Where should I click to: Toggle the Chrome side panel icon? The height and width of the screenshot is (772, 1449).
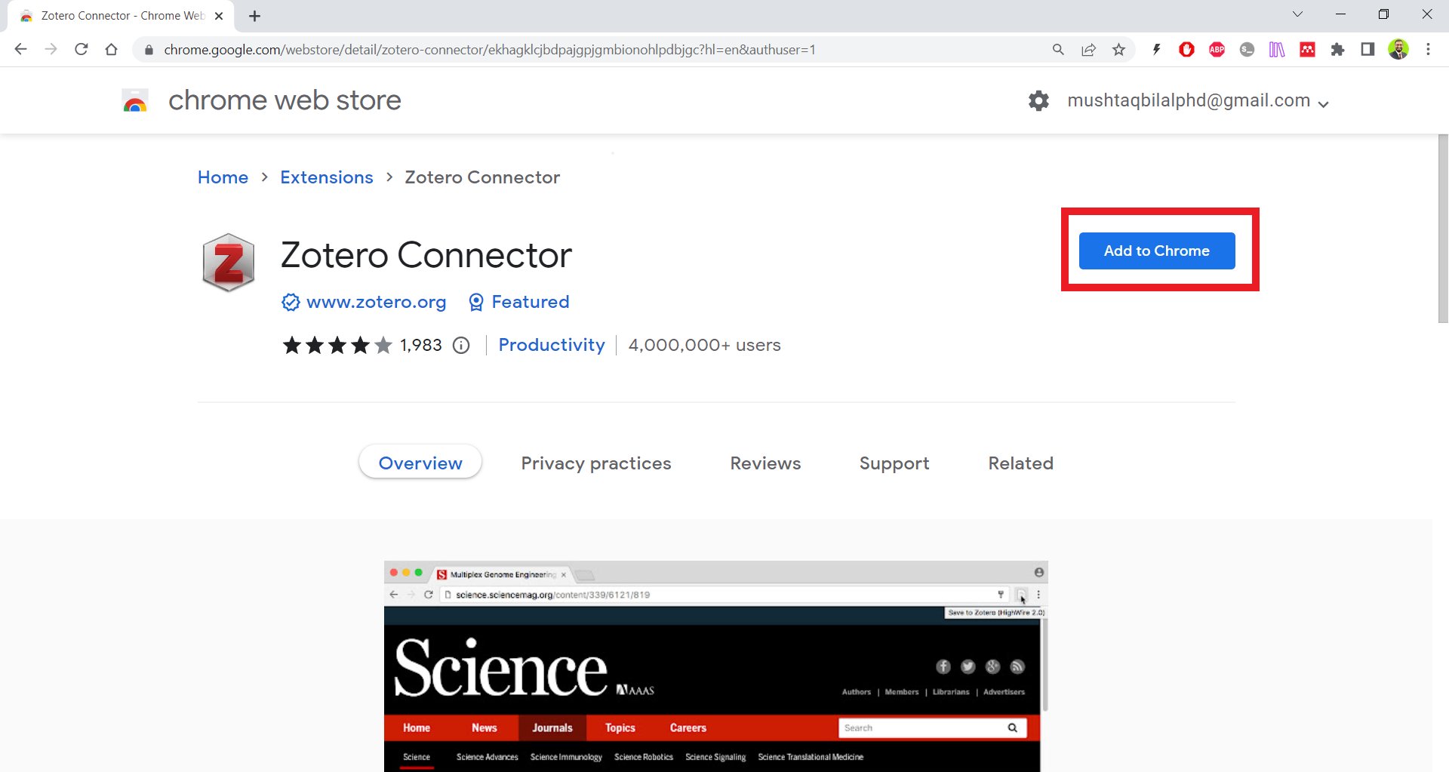pos(1367,50)
